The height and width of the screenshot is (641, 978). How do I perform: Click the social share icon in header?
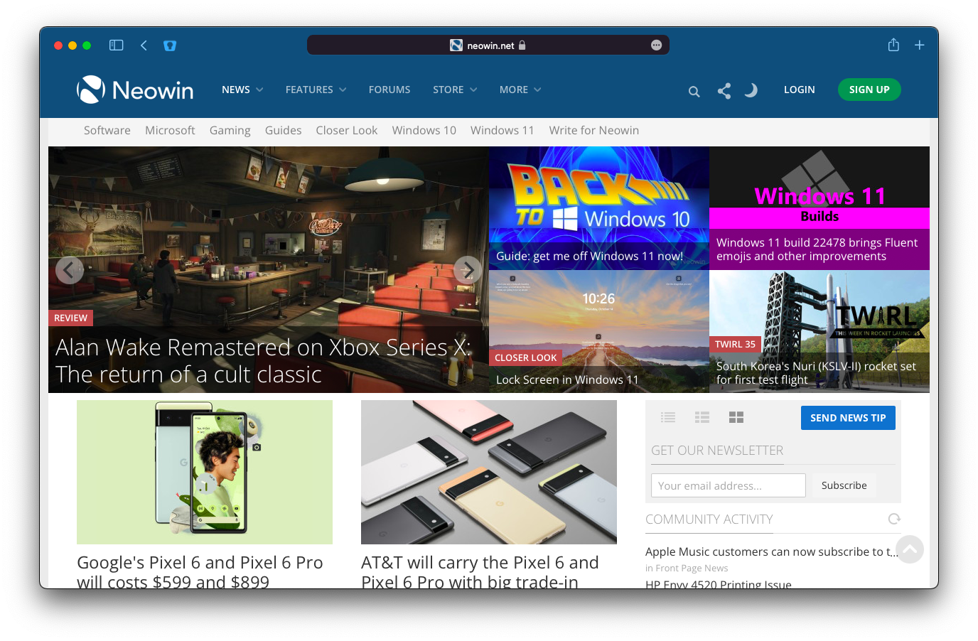coord(724,91)
